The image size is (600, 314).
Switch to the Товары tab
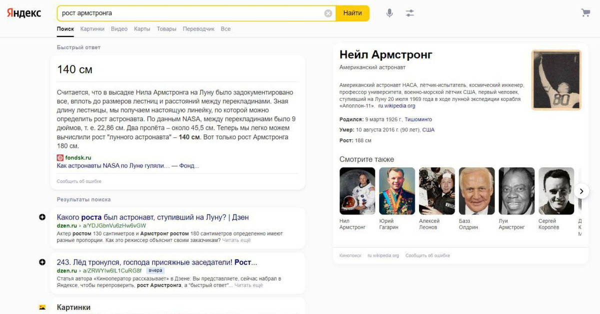(x=166, y=29)
